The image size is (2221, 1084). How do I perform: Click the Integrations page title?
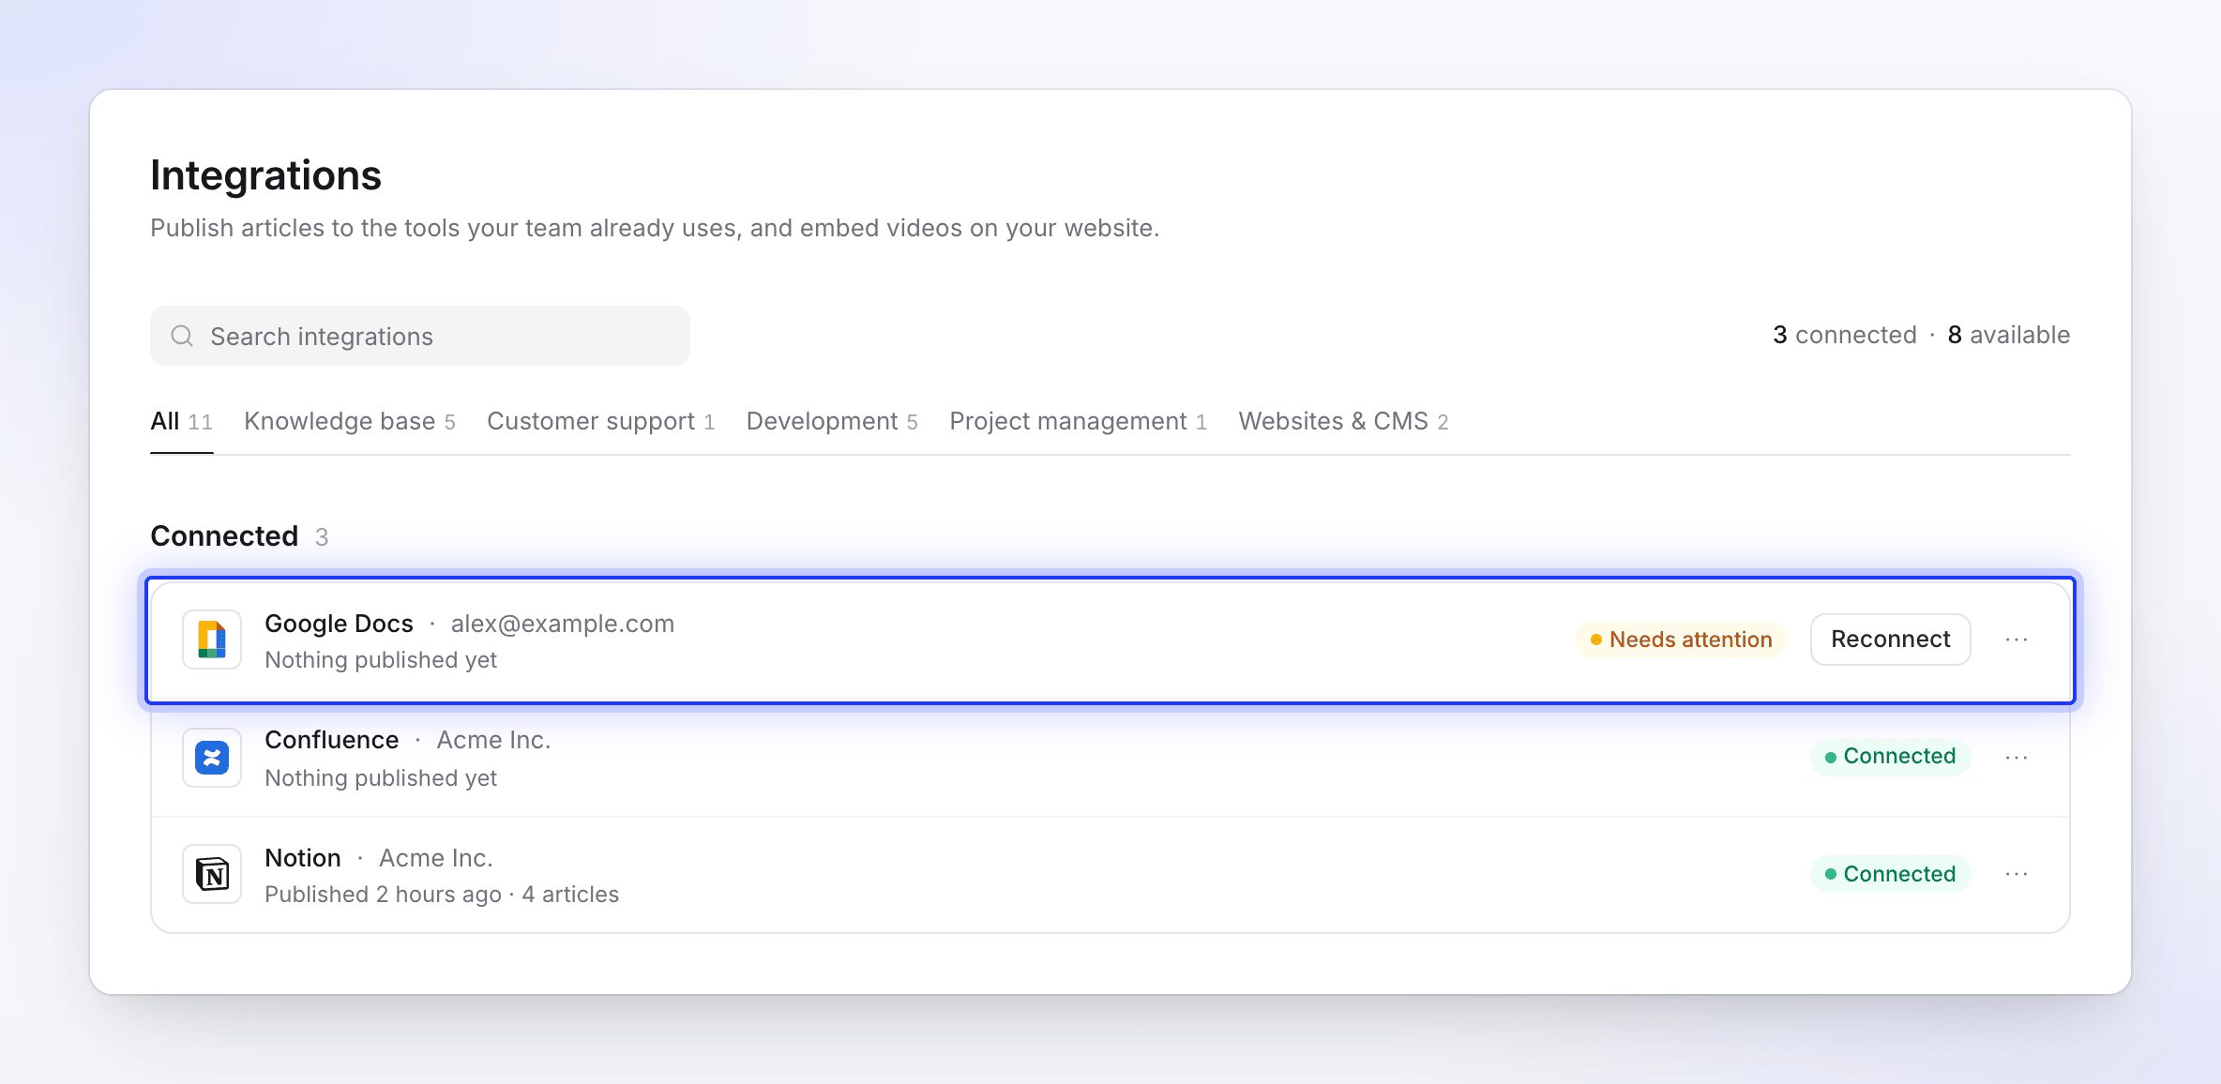[x=266, y=175]
